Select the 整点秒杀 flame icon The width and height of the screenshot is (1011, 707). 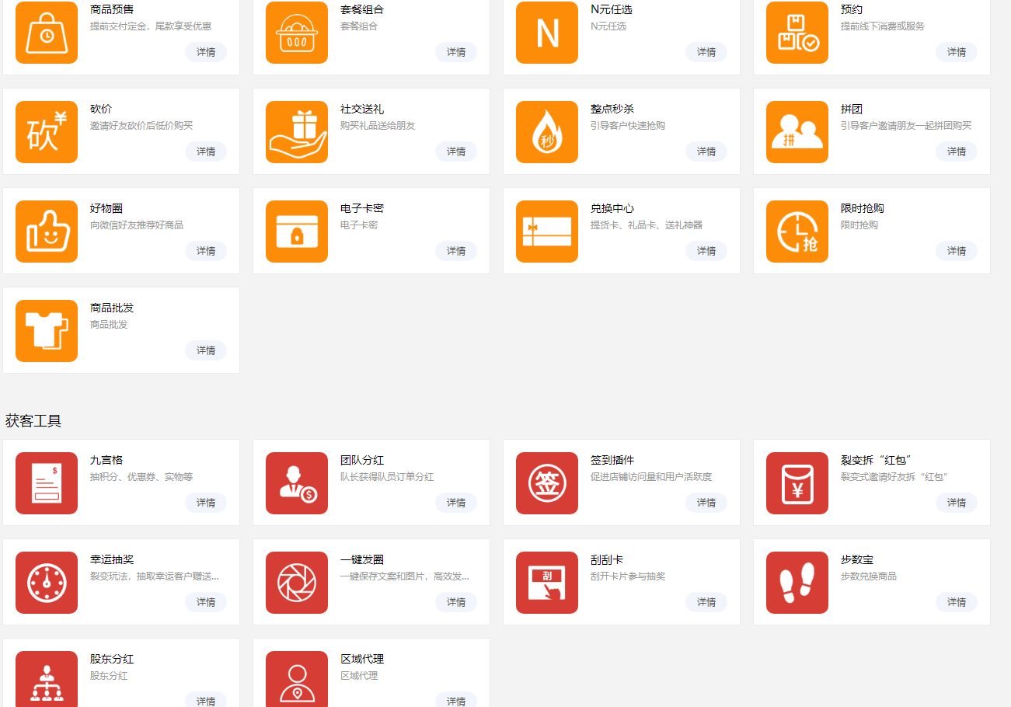pos(547,132)
